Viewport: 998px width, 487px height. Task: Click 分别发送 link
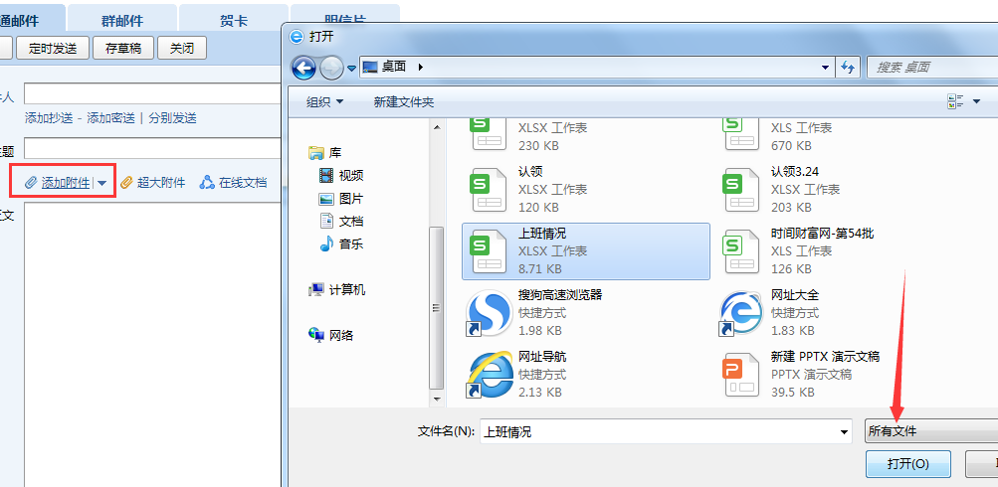[x=172, y=117]
